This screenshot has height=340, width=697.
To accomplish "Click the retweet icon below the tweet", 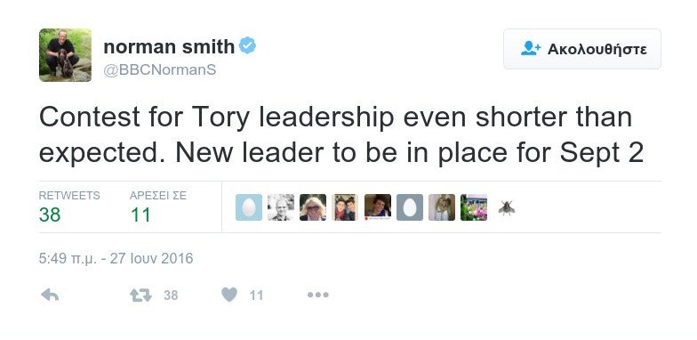I will (140, 295).
